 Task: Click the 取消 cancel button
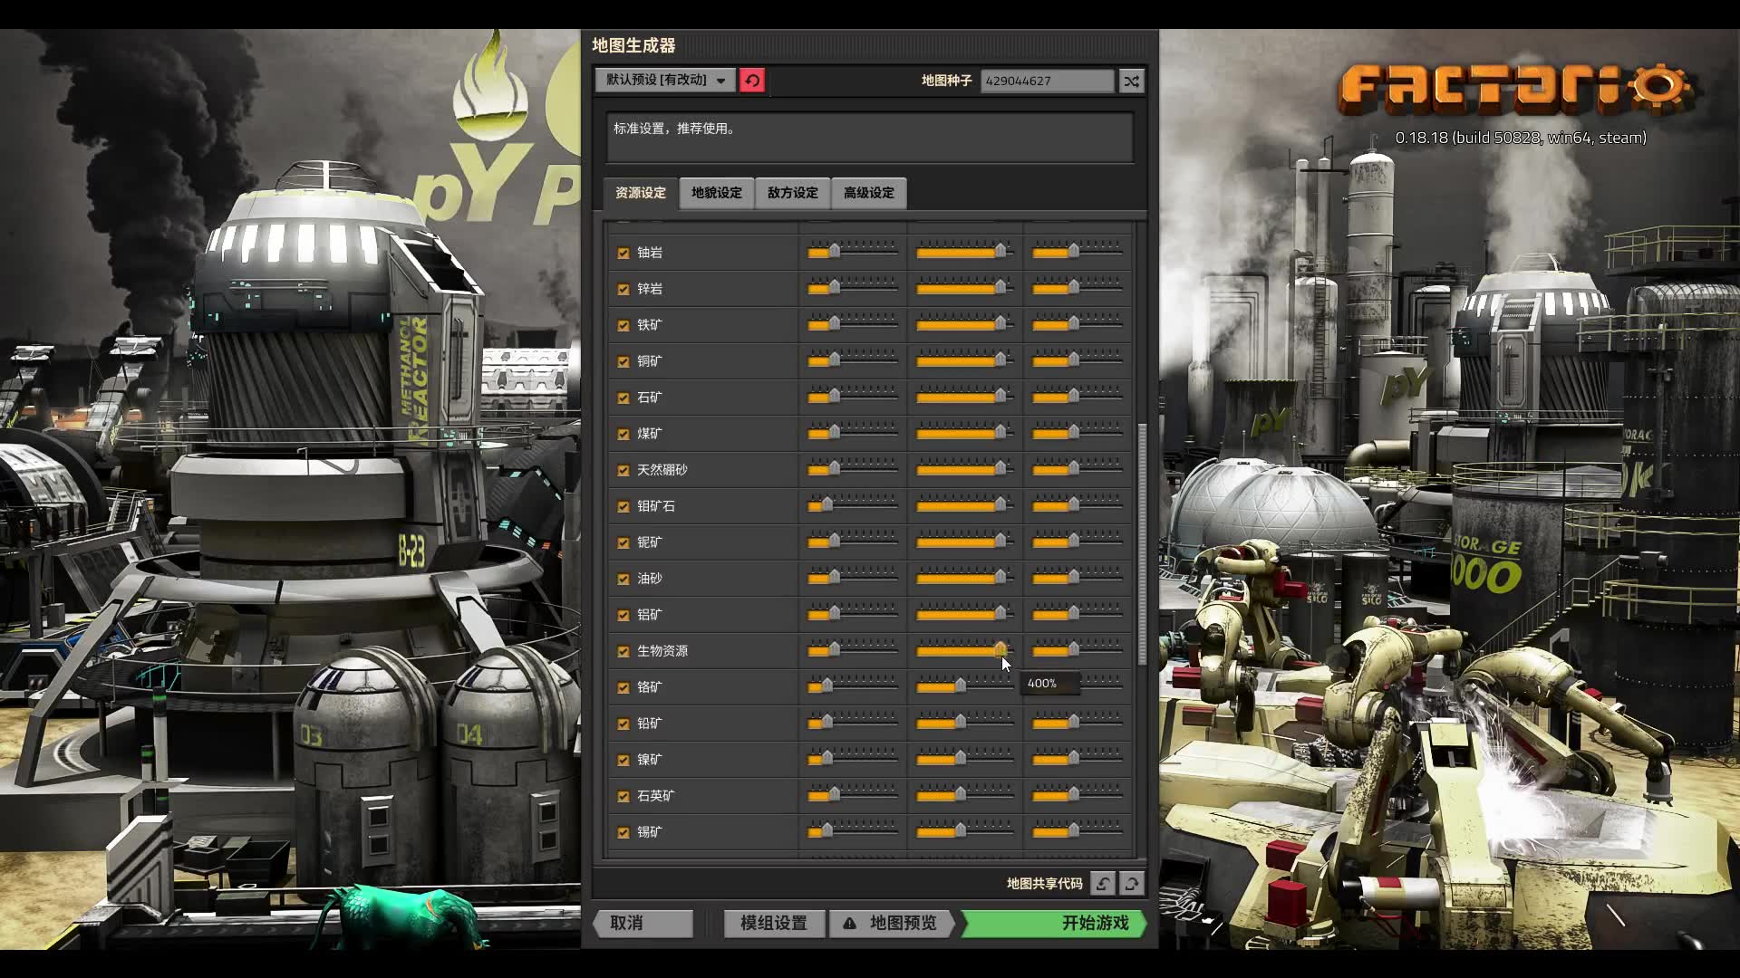(643, 923)
